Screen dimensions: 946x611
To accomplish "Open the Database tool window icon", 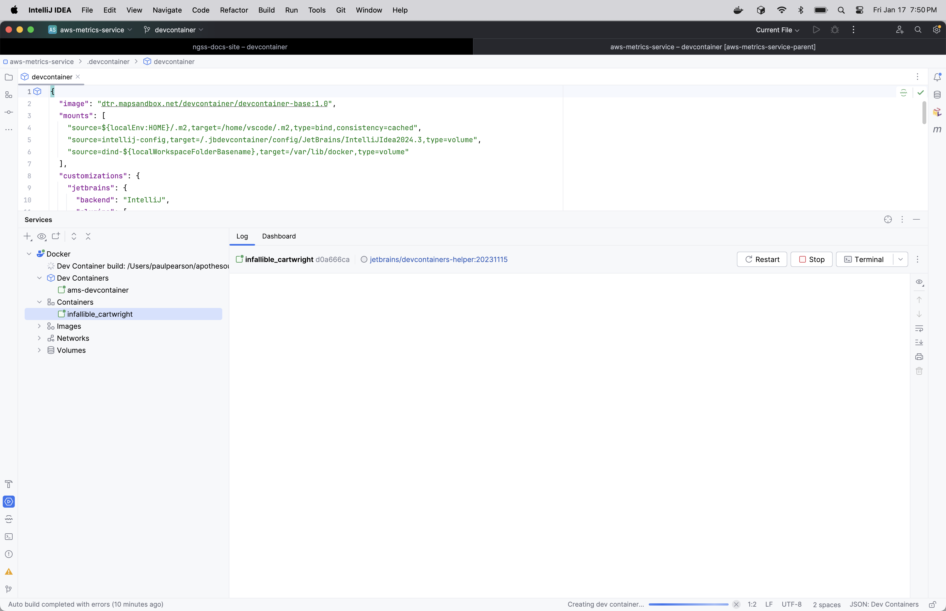I will (937, 95).
